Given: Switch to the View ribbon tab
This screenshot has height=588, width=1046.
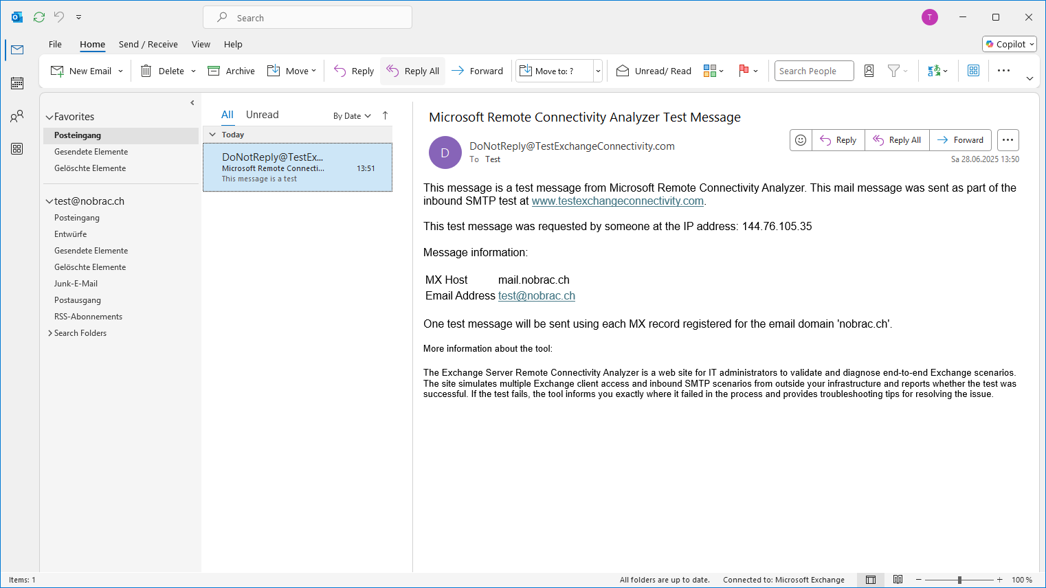Looking at the screenshot, I should coord(201,44).
